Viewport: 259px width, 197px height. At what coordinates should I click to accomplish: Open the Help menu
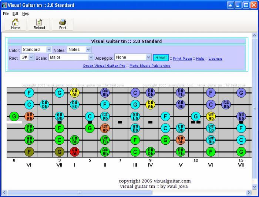click(26, 14)
